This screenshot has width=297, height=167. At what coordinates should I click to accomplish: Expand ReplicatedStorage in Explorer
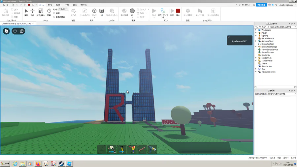click(256, 47)
